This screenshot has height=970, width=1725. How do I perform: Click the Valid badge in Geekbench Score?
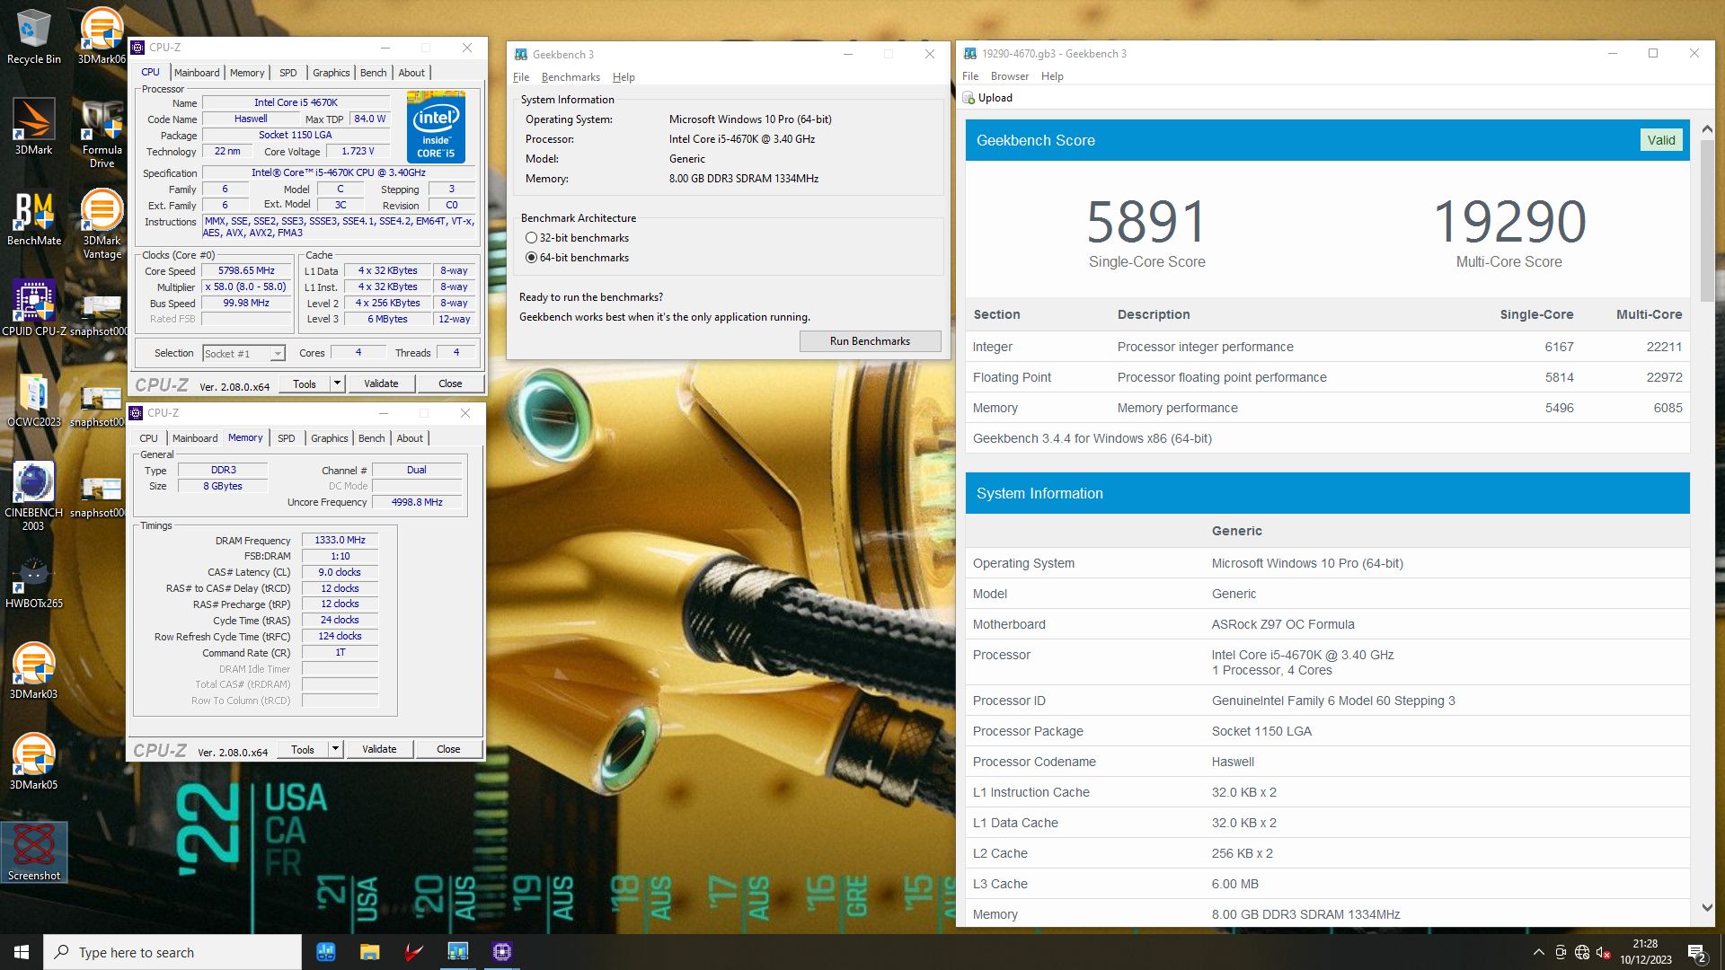(x=1660, y=140)
